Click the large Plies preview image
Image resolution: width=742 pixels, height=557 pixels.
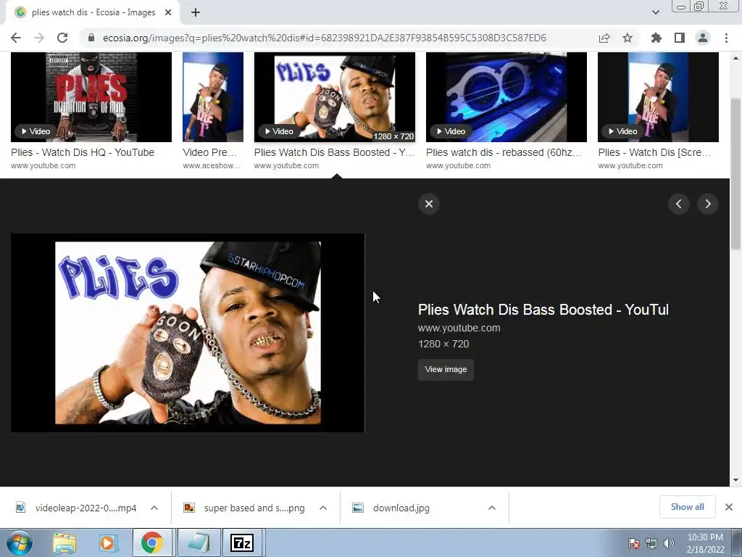[x=188, y=333]
